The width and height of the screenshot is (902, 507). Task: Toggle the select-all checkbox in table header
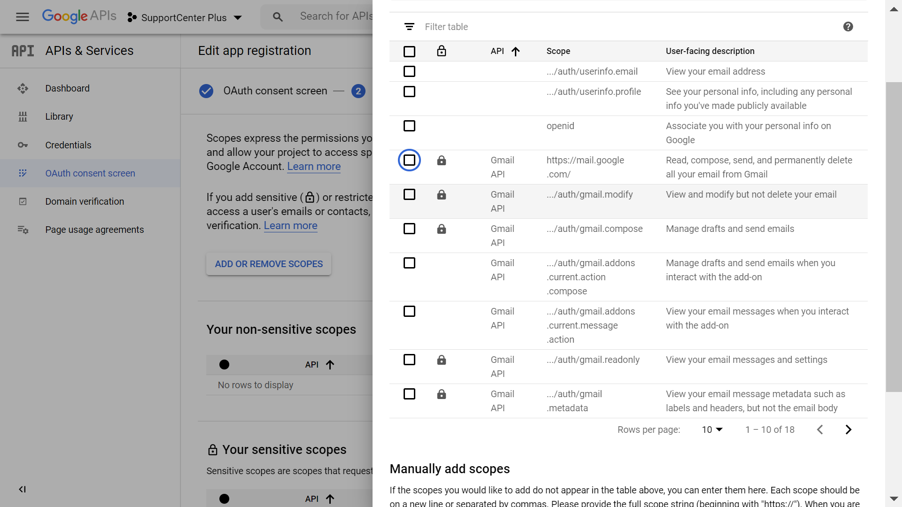[409, 51]
